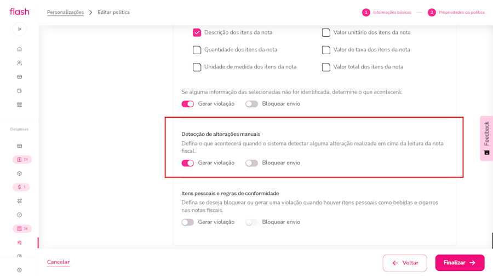This screenshot has width=493, height=277.
Task: Check 'Valor unitário dos itens da nota'
Action: 326,33
